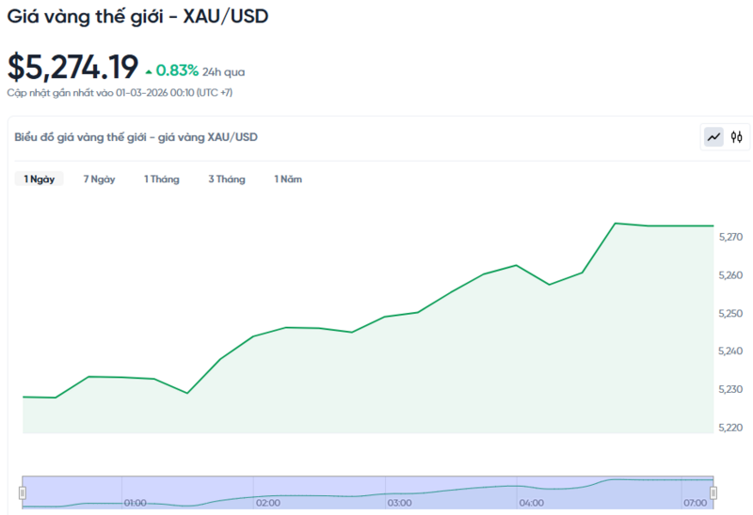The image size is (753, 515).
Task: Switch to the line chart view
Action: pos(713,137)
